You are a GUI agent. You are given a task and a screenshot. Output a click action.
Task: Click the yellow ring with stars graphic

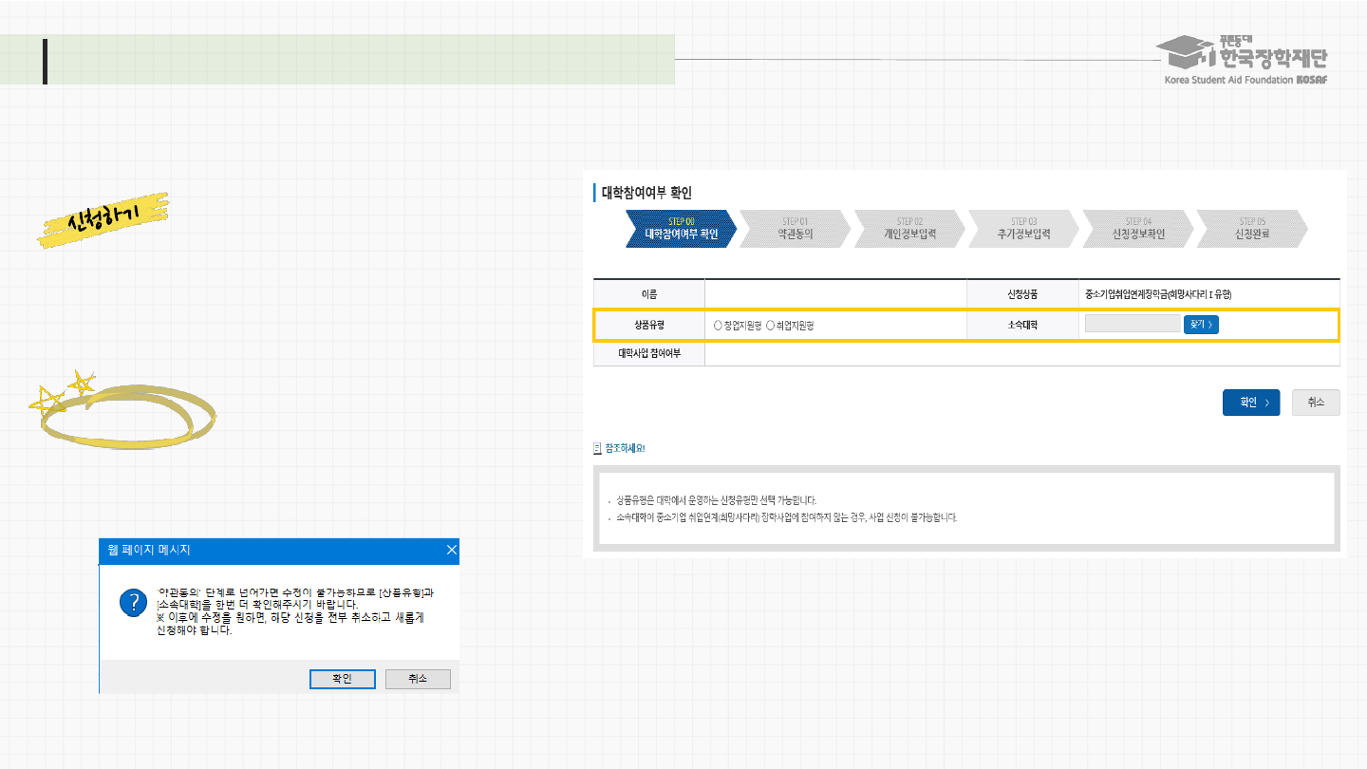(123, 413)
